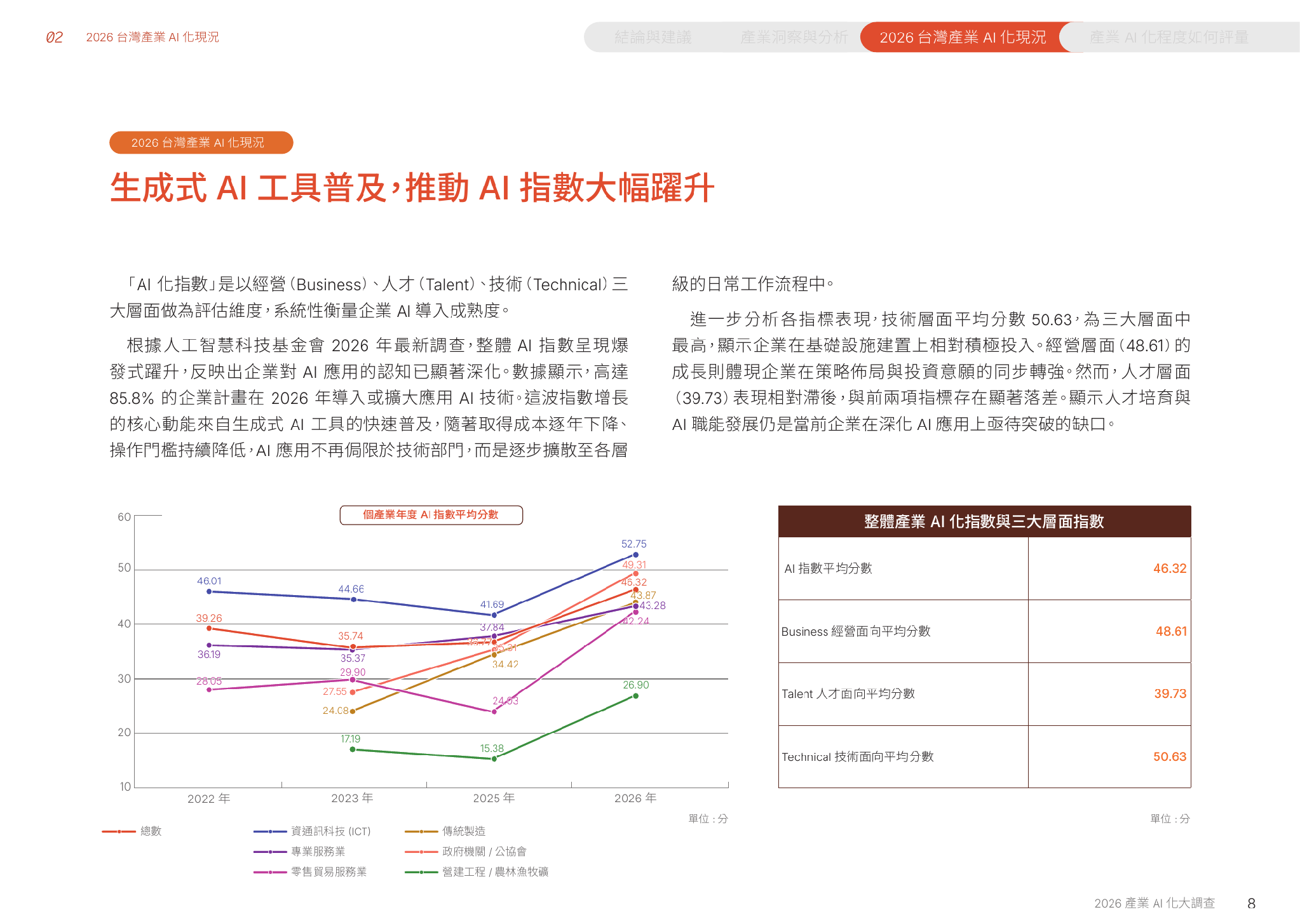Click the 52.75 data point label

click(633, 544)
